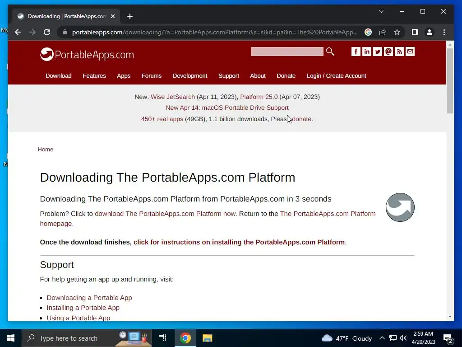The width and height of the screenshot is (462, 347).
Task: Open the Apps menu
Action: pyautogui.click(x=124, y=76)
